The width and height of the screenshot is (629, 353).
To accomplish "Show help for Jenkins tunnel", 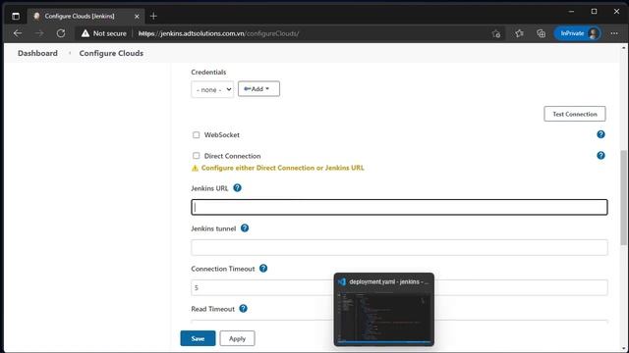I will point(245,228).
